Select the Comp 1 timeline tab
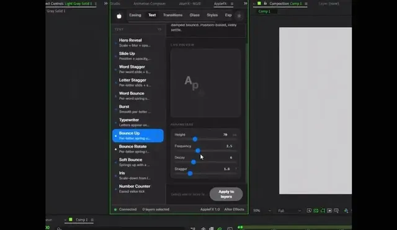The height and width of the screenshot is (230, 397). point(81,219)
